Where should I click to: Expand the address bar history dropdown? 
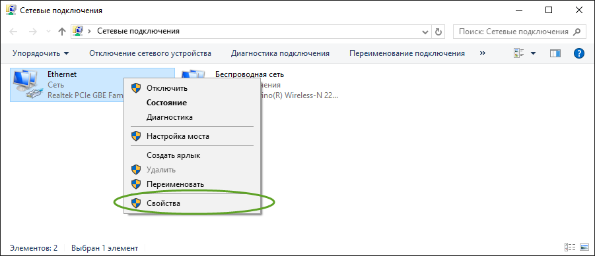tap(426, 32)
